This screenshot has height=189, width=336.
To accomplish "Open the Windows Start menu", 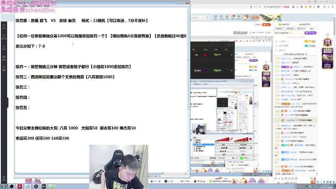I will coord(3,186).
